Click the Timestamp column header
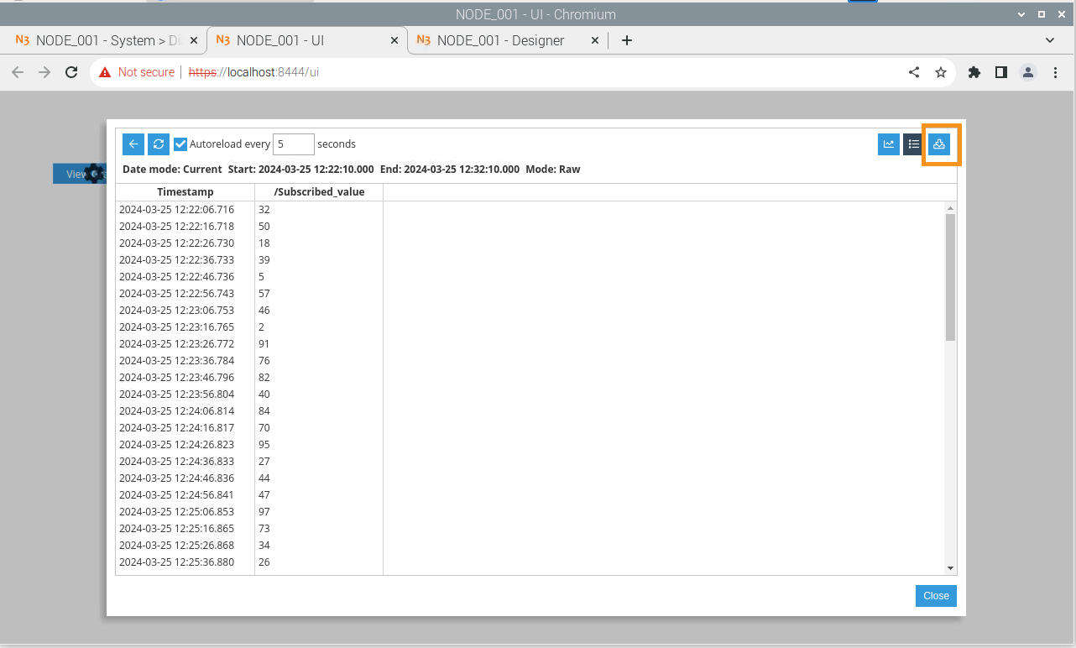The height and width of the screenshot is (648, 1076). click(185, 192)
